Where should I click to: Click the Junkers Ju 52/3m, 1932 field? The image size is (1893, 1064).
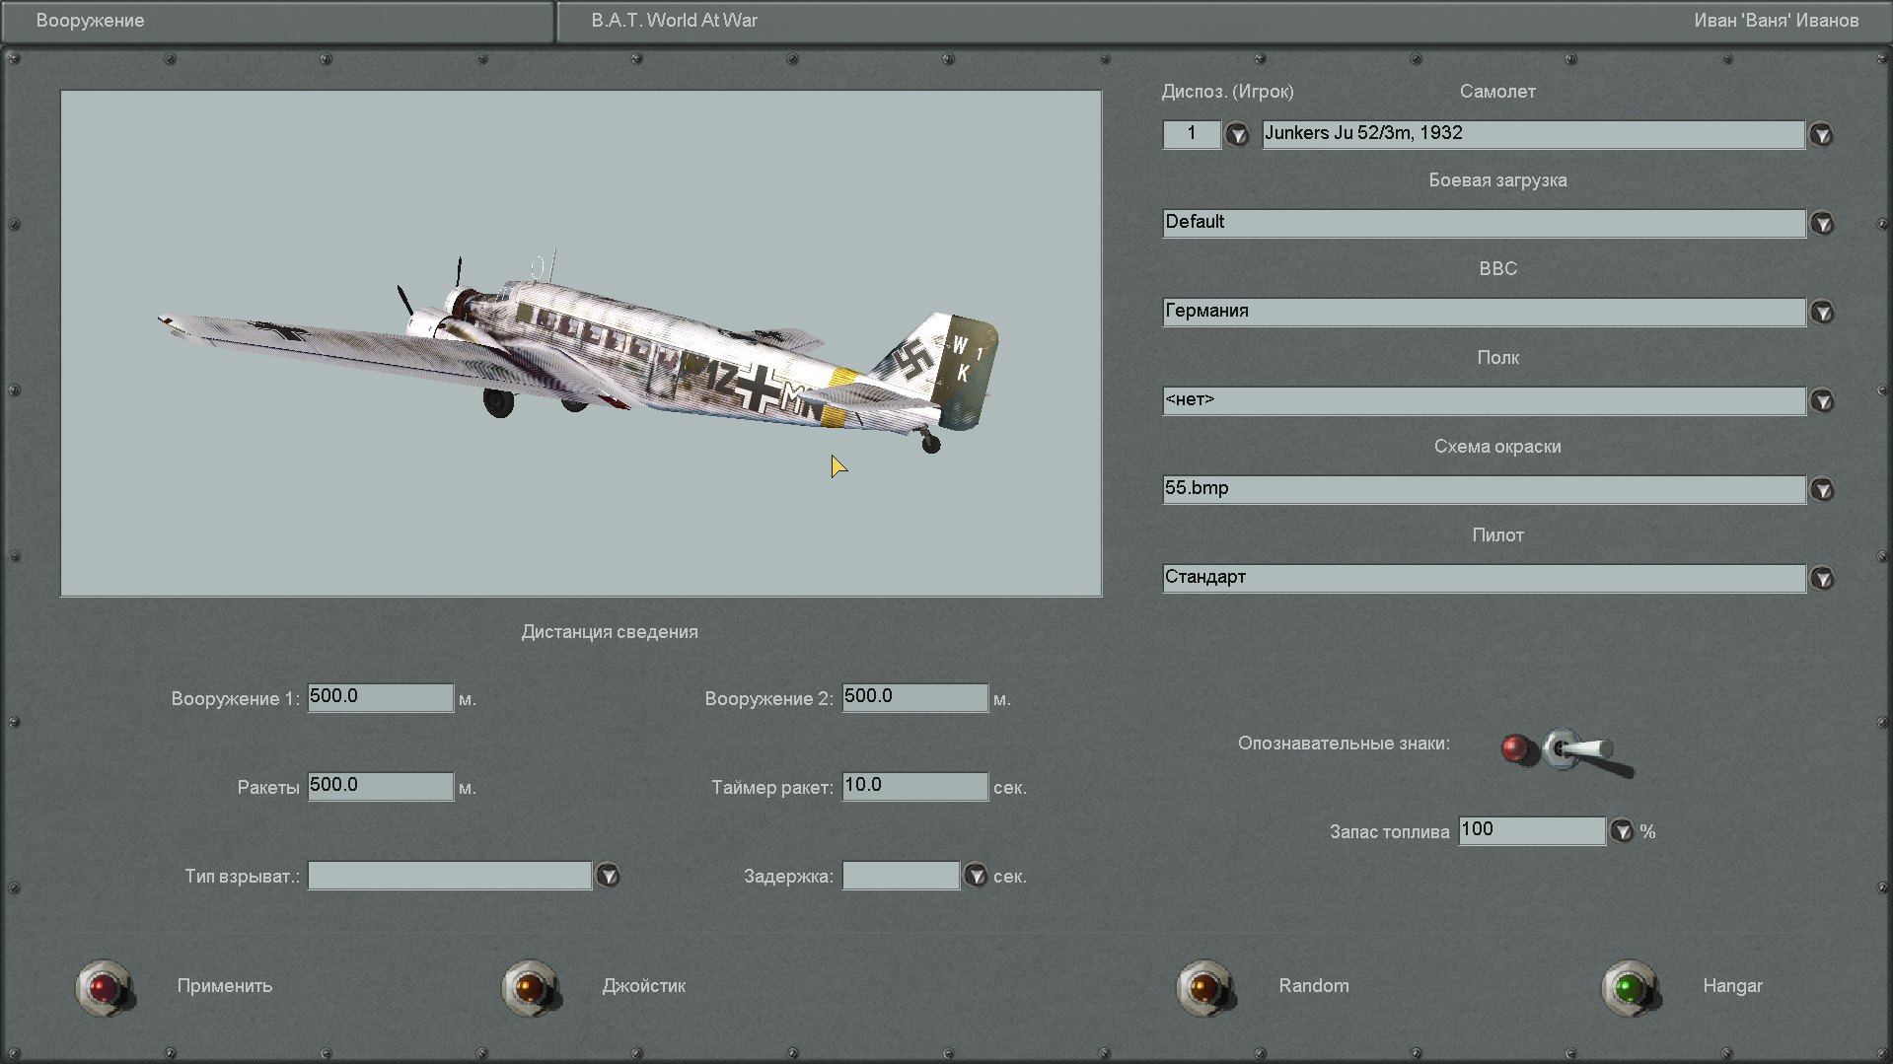pyautogui.click(x=1534, y=134)
